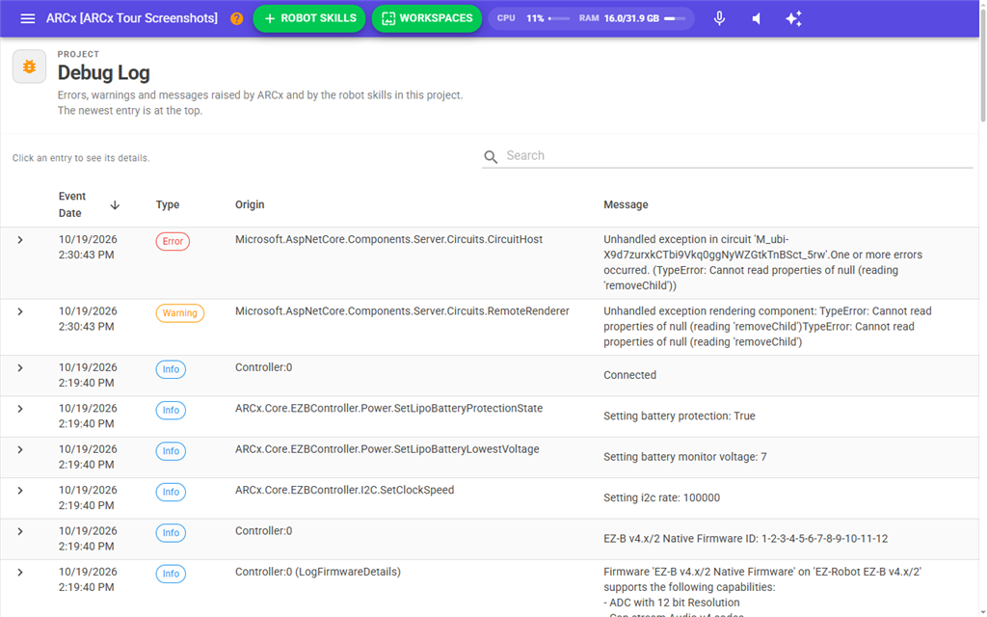Screen dimensions: 987x617
Task: Expand the SetLipoBatteryLowestVoltage entry
Action: (x=20, y=449)
